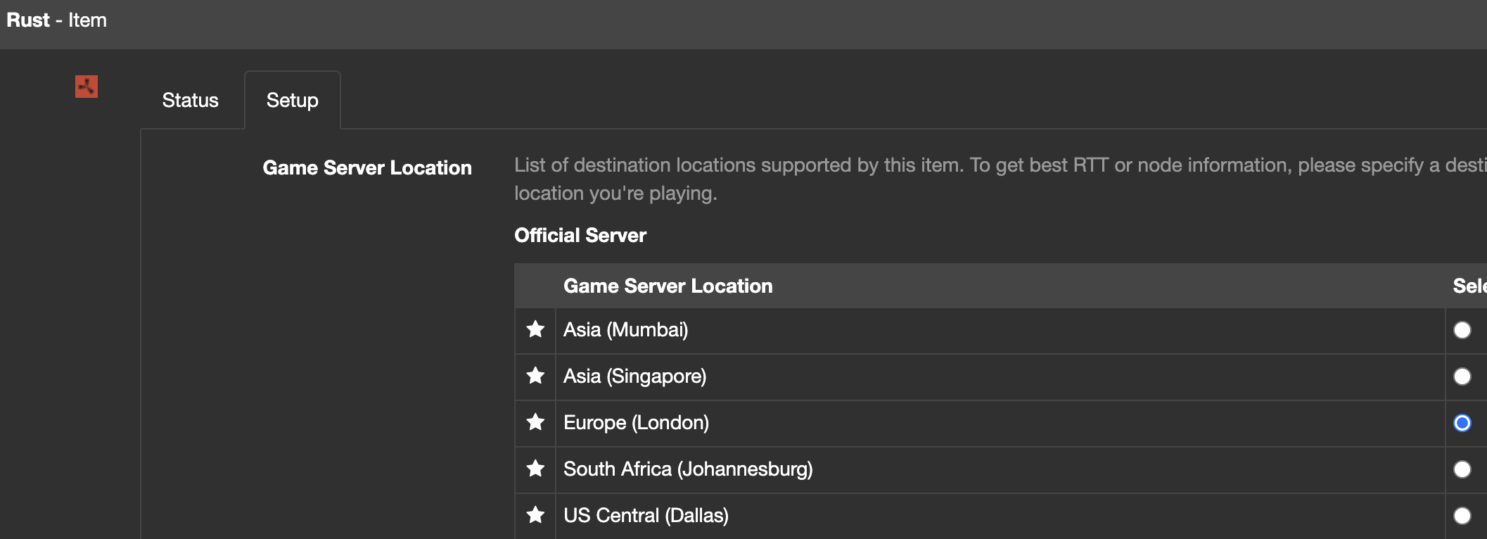The image size is (1487, 539).
Task: Click the Rust - Item page title
Action: pyautogui.click(x=57, y=20)
